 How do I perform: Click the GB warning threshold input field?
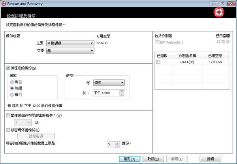tap(21, 123)
